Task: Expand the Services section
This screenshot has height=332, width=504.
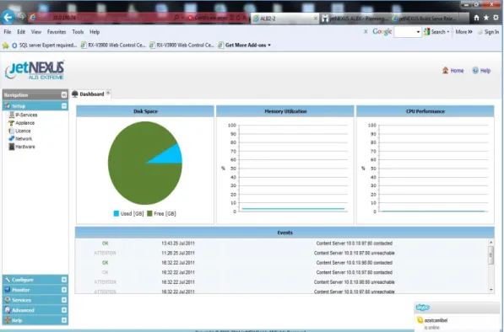Action: tap(64, 300)
